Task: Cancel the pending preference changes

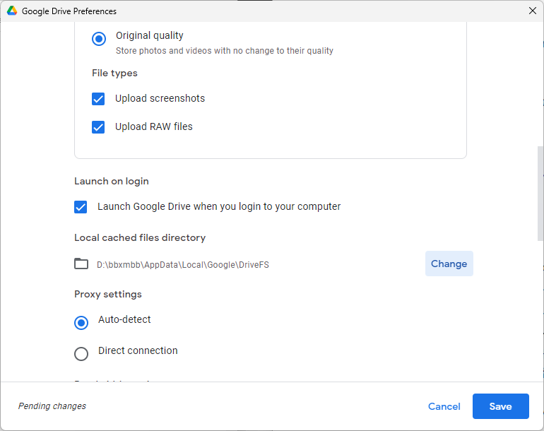Action: 444,406
